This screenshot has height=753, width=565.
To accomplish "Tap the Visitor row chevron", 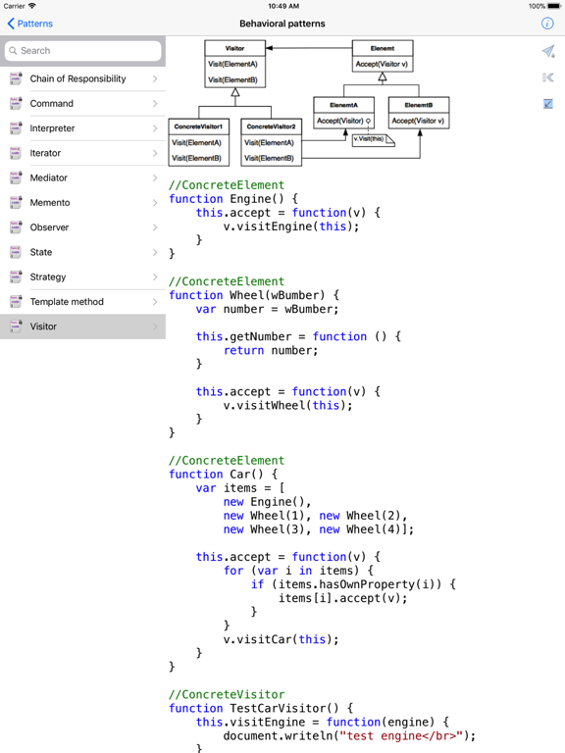I will coord(155,326).
